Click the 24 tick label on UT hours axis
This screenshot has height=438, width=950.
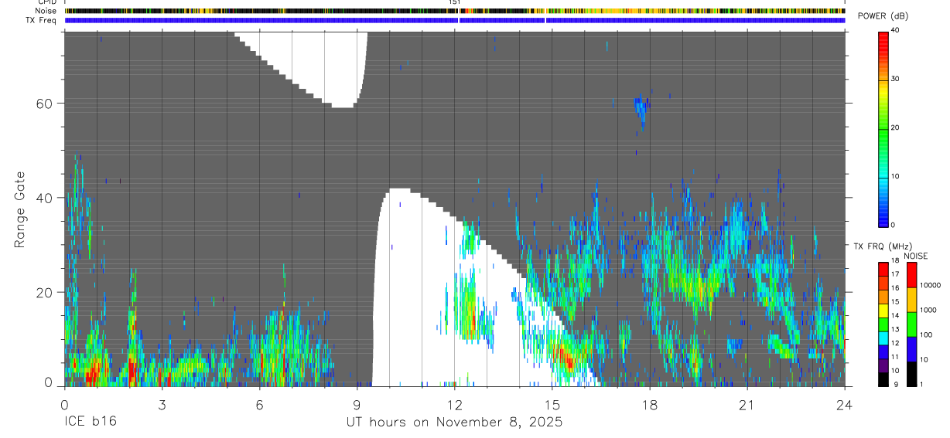coord(845,405)
